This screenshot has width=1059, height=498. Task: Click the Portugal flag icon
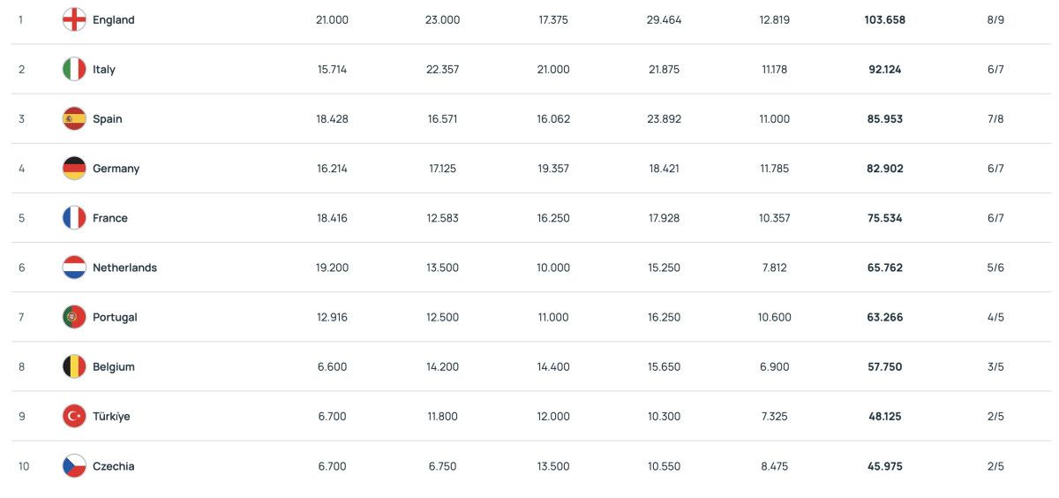(x=74, y=317)
